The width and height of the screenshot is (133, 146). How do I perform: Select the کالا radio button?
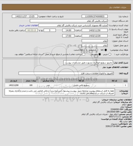pos(106,50)
